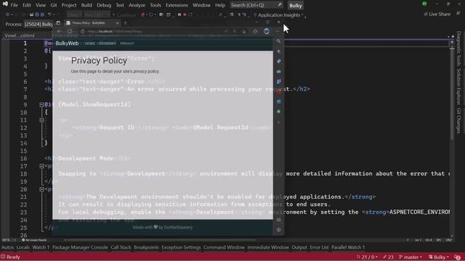Click the browser sidebar Outlook icon

click(x=278, y=101)
